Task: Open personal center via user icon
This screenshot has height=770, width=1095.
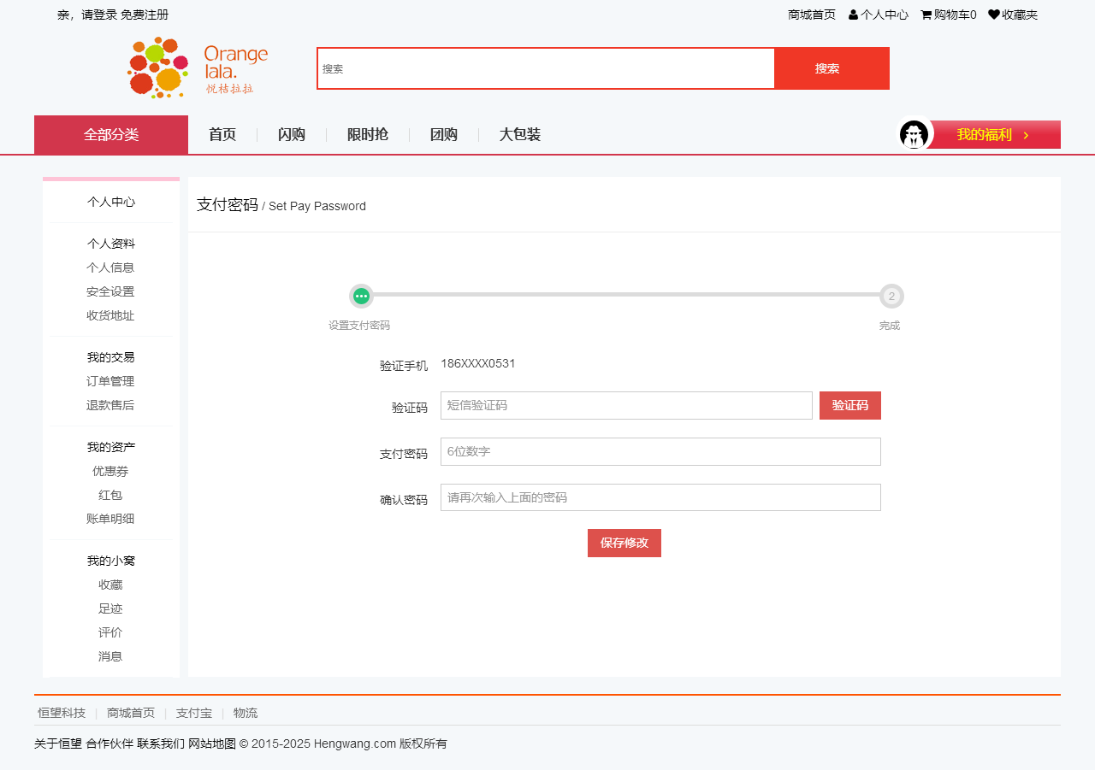Action: click(854, 15)
